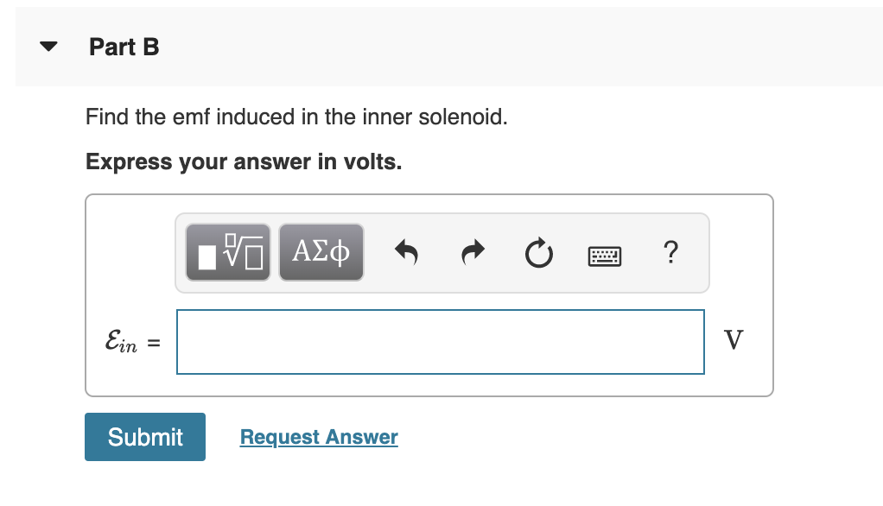Screen dimensions: 883x506
Task: Follow the Request Answer link
Action: pos(319,437)
